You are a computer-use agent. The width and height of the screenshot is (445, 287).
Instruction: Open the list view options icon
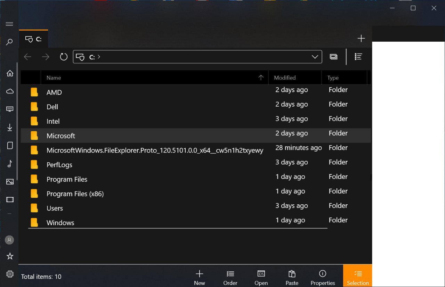358,57
